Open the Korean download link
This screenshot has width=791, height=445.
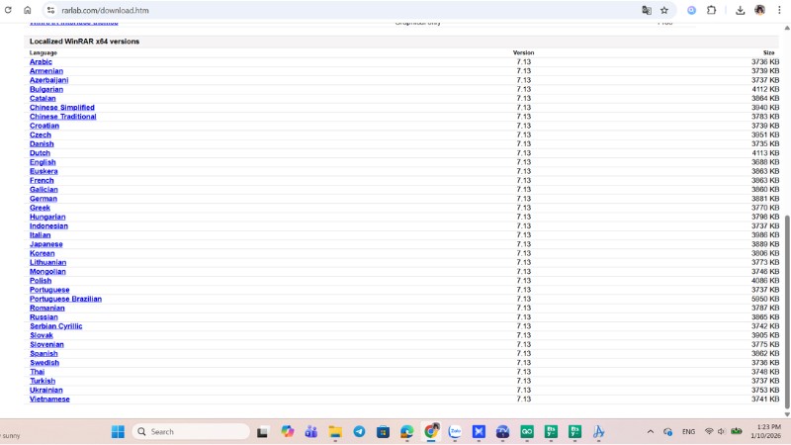pyautogui.click(x=42, y=253)
